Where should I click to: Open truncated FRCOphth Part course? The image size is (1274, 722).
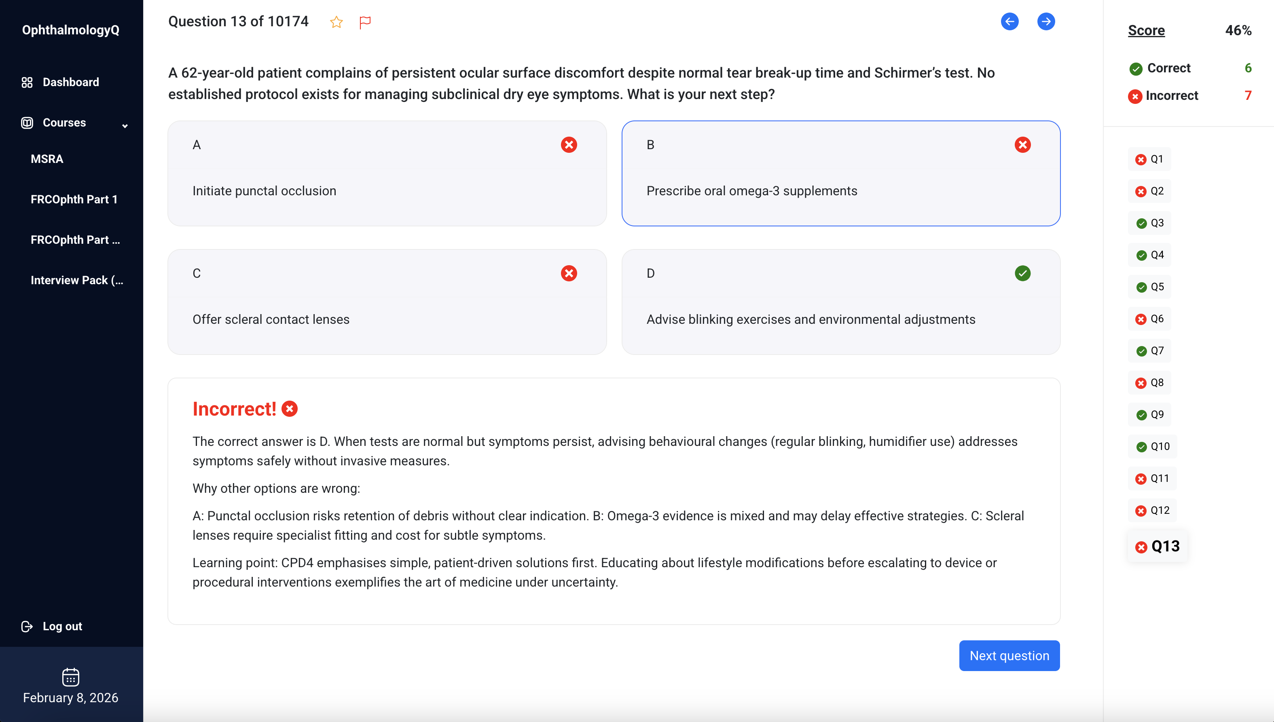tap(75, 240)
